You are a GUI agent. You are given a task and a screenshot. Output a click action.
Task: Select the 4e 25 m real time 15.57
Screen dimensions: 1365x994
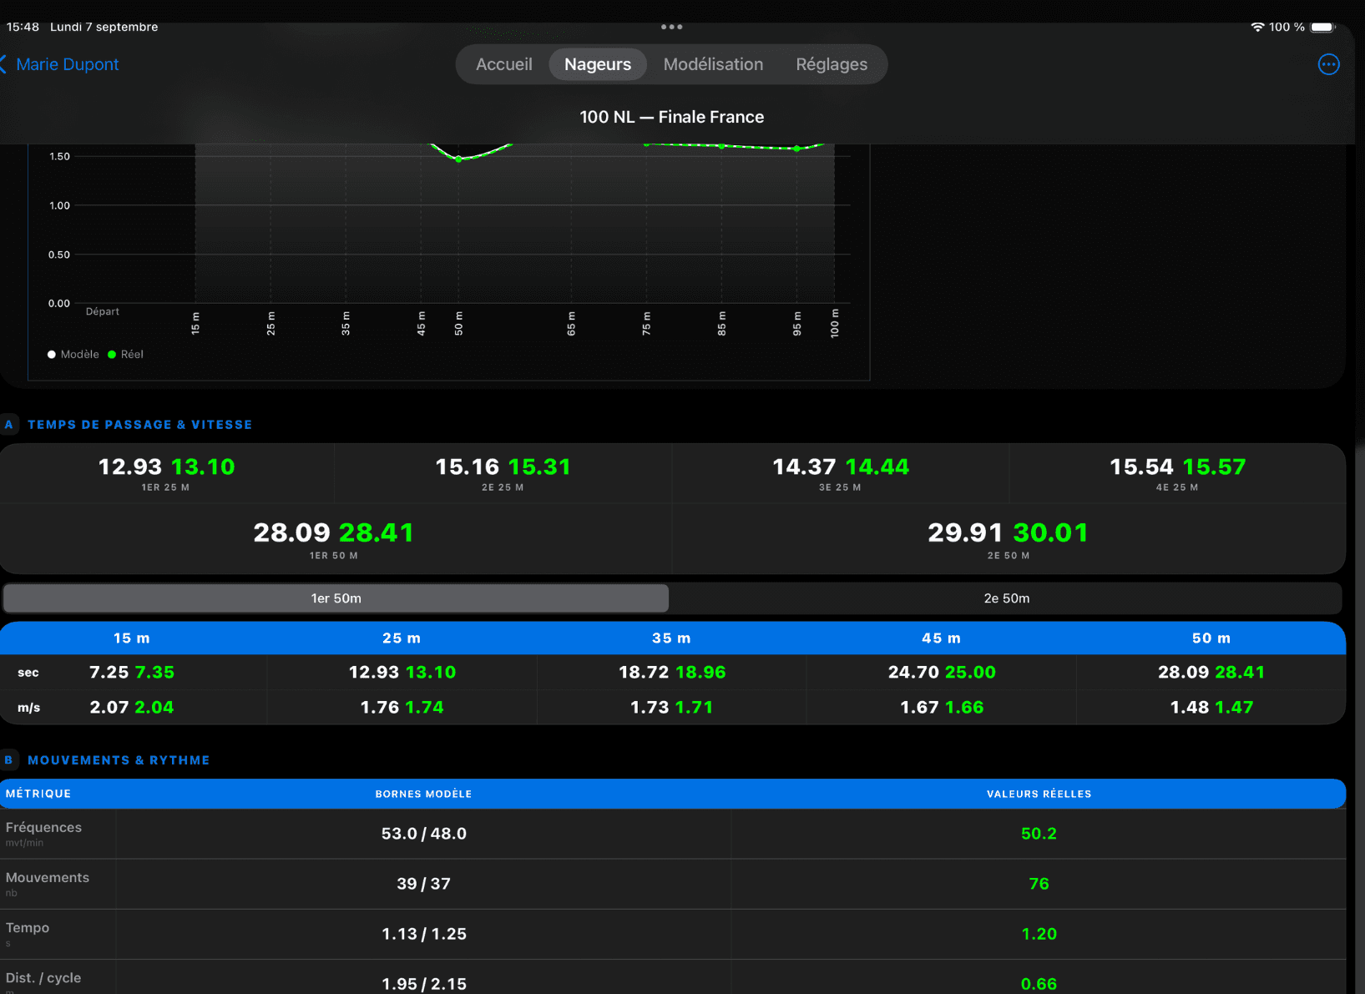click(x=1214, y=467)
